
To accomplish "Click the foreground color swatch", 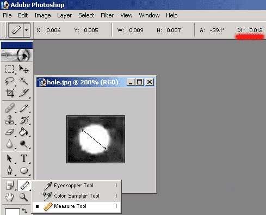I will coord(13,212).
